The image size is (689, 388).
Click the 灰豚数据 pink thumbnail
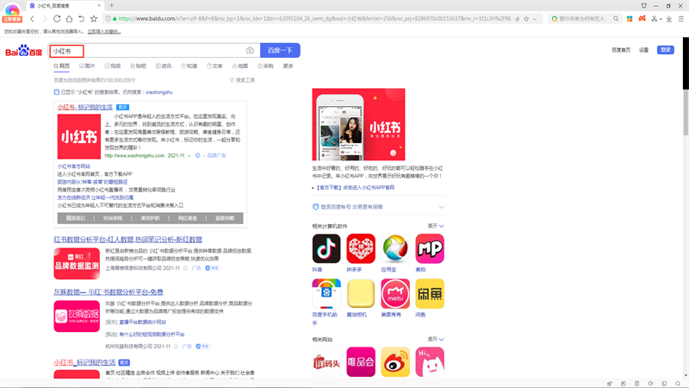coord(77,316)
